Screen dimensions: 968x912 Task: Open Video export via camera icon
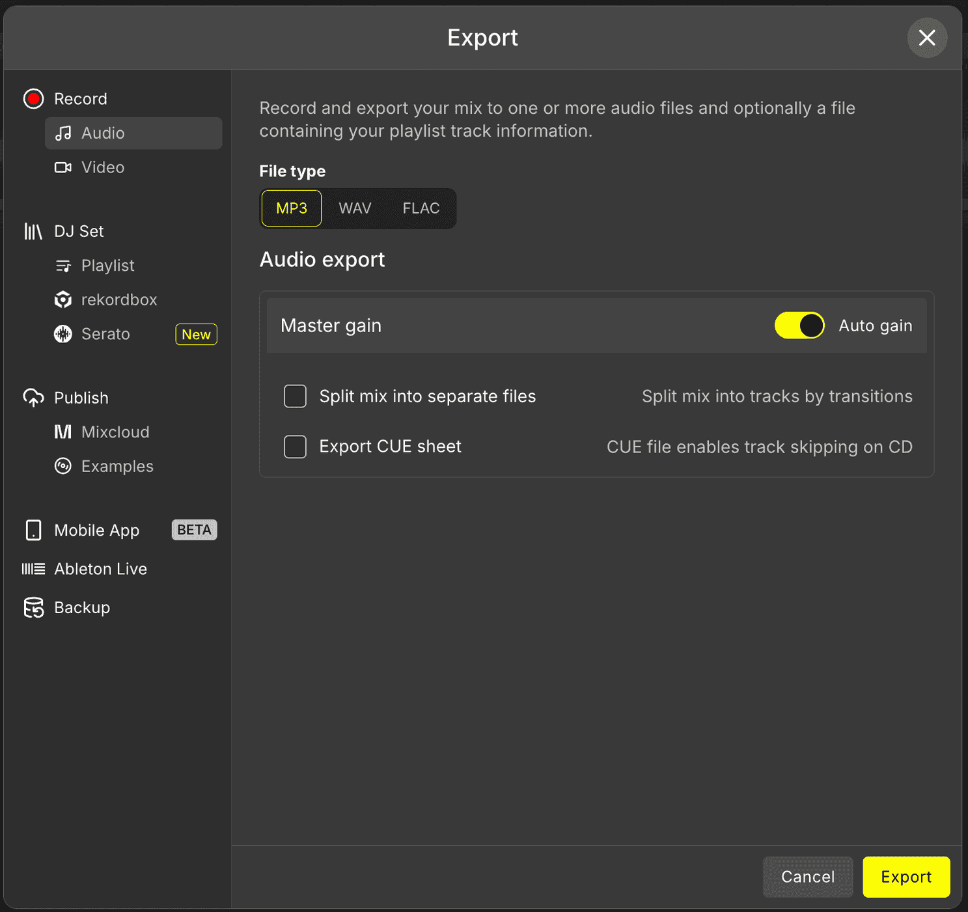[x=62, y=167]
